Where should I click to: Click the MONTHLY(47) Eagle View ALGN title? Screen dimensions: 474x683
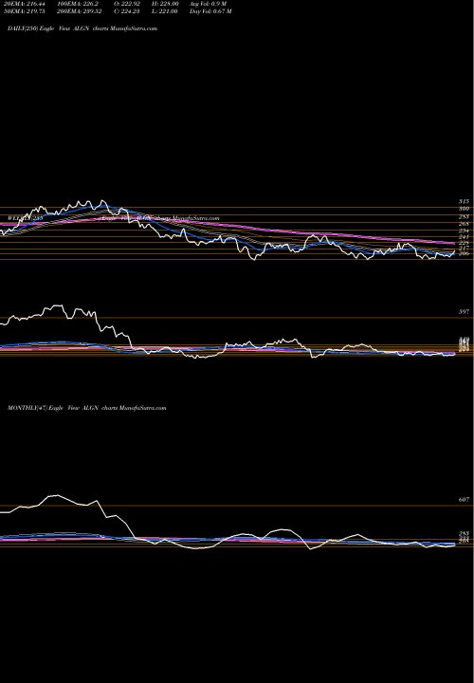pos(87,408)
